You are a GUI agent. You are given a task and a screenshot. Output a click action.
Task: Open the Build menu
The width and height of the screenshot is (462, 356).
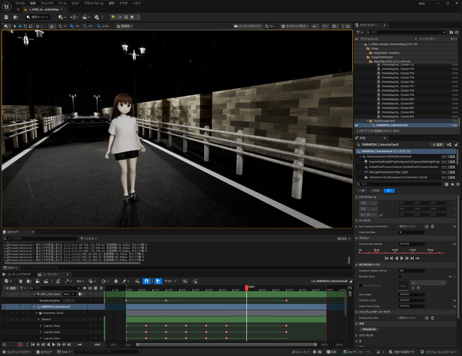coord(75,3)
